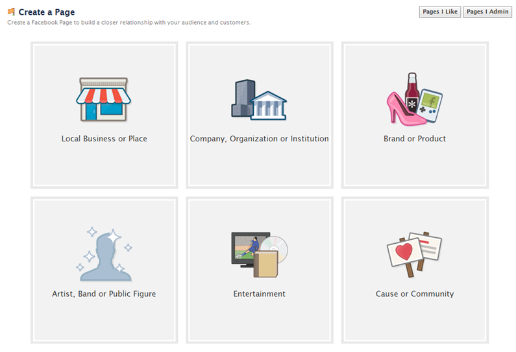The image size is (516, 352).
Task: Select the Local Business or Place label
Action: [x=104, y=139]
